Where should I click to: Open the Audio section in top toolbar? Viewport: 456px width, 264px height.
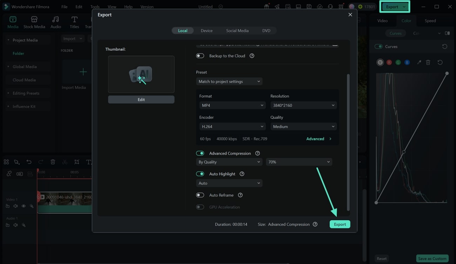pos(55,22)
